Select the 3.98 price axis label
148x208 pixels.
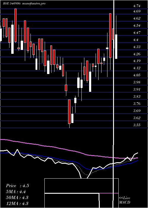(137, 82)
